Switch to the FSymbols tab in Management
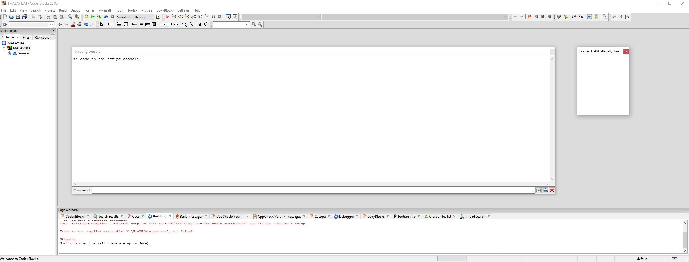This screenshot has width=689, height=262. [42, 37]
